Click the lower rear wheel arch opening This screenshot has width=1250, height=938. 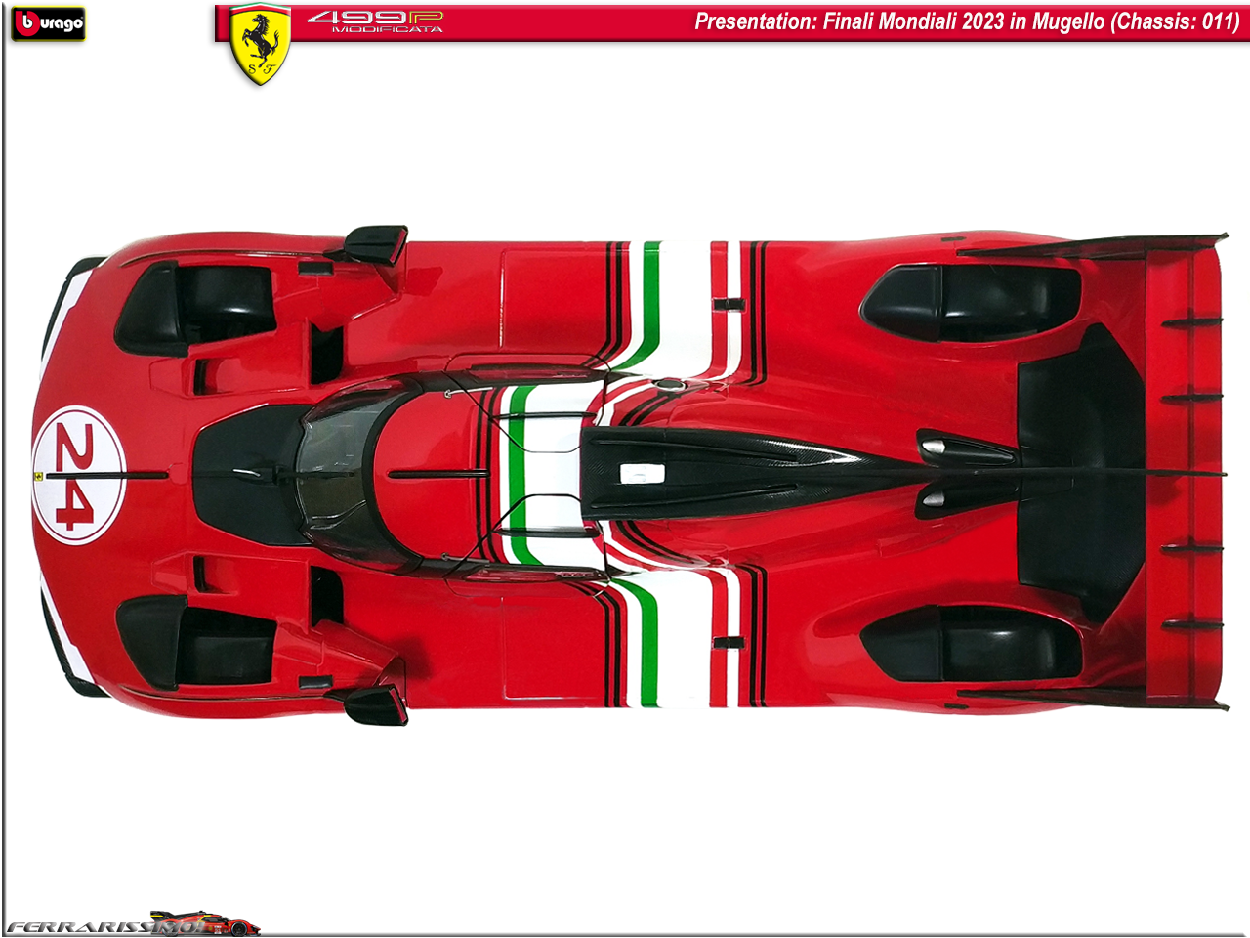coord(972,645)
